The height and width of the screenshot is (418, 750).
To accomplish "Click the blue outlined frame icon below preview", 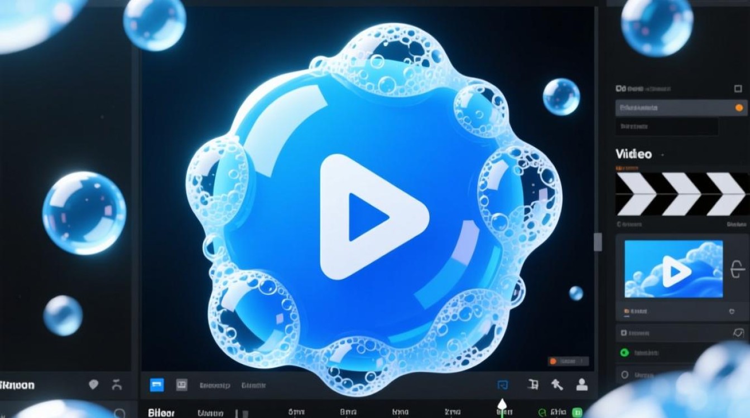I will click(x=502, y=385).
